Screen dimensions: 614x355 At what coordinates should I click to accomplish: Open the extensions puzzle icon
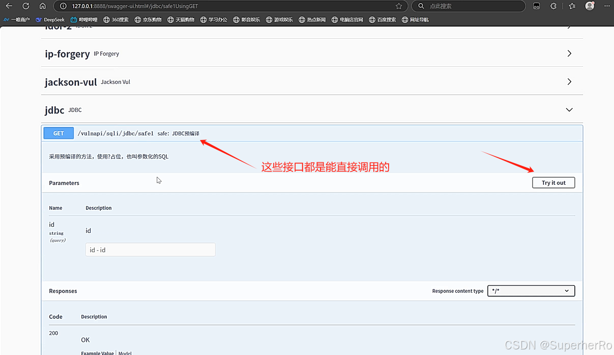(553, 6)
